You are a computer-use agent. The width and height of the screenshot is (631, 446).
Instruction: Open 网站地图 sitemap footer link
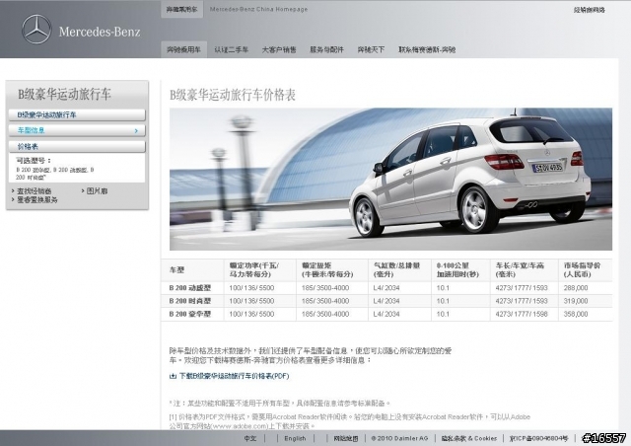point(346,438)
